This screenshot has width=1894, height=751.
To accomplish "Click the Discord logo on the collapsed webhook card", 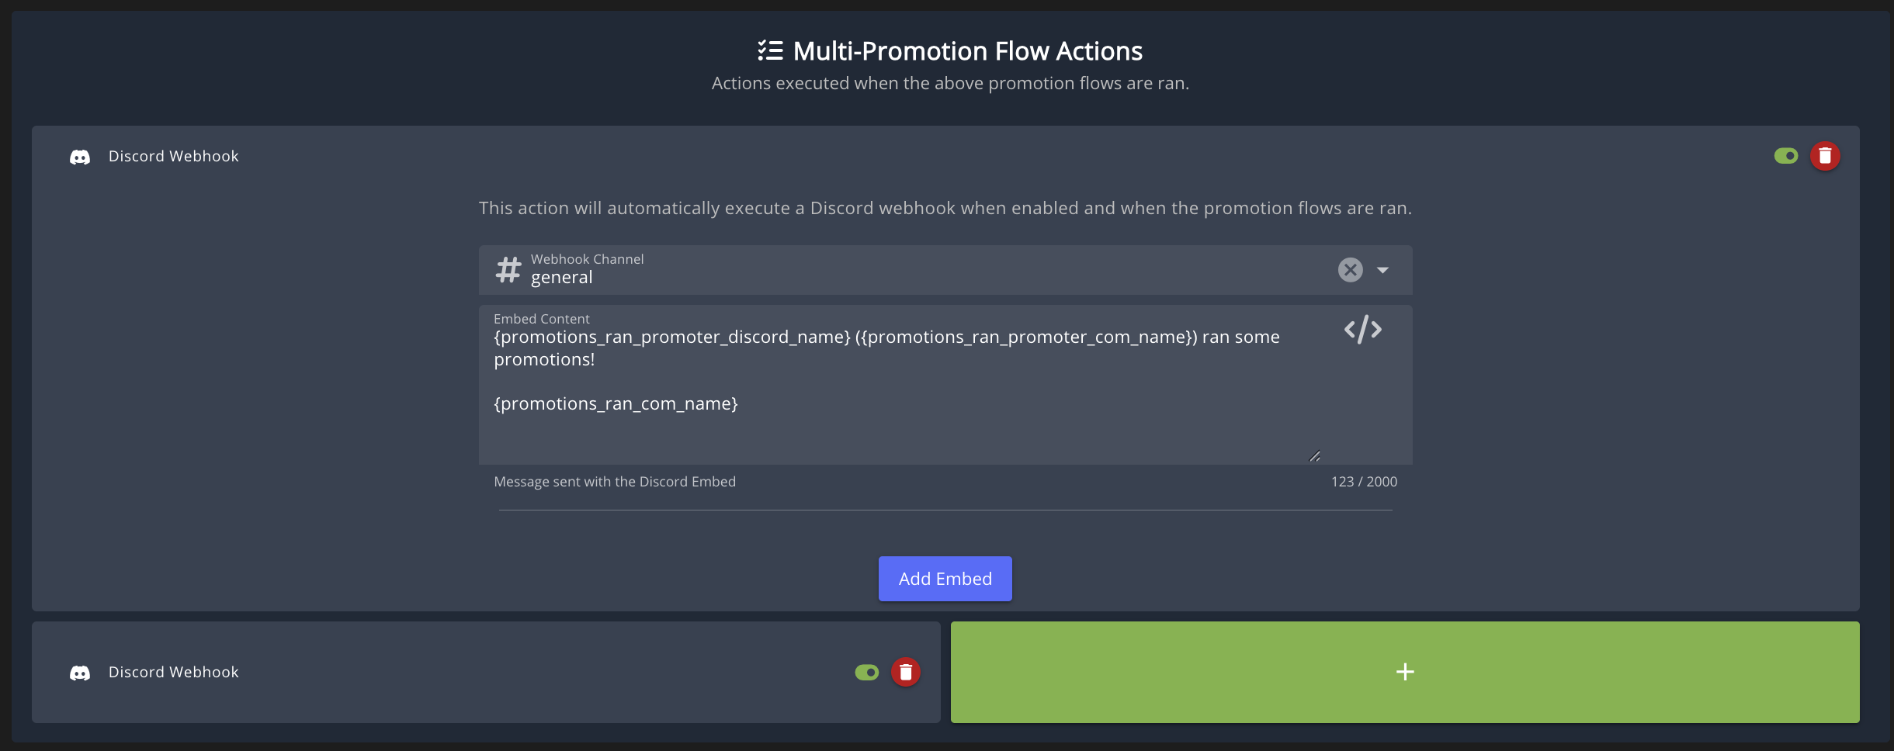I will pos(80,673).
